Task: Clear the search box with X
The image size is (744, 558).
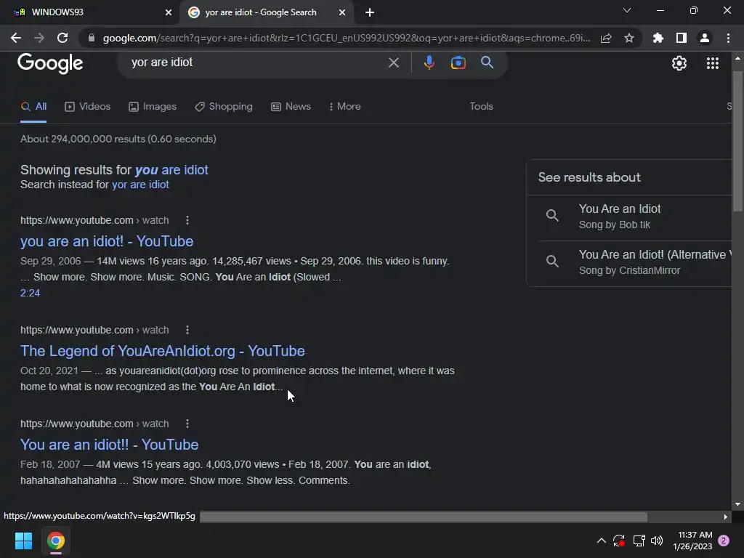Action: tap(394, 62)
